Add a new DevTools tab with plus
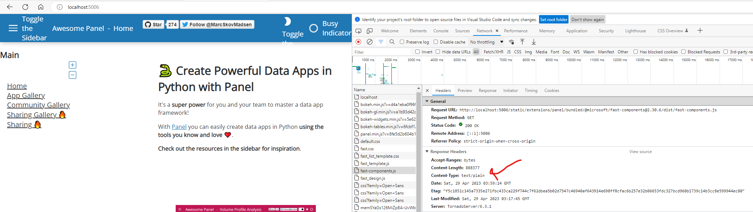The width and height of the screenshot is (753, 212). (x=700, y=31)
